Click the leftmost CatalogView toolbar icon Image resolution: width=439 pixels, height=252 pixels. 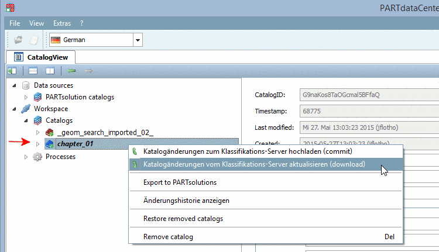pos(12,70)
